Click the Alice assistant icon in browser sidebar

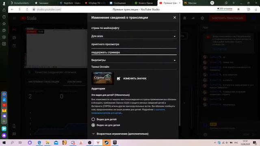[x=4, y=135]
